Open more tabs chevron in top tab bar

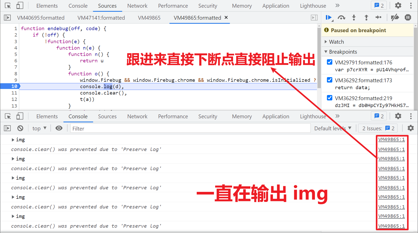point(337,5)
